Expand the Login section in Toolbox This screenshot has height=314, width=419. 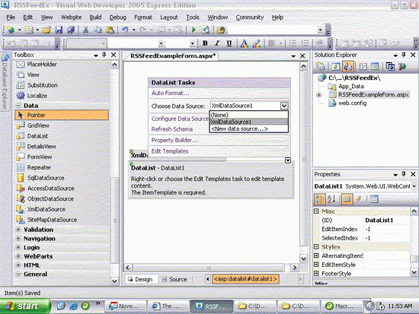[18, 247]
